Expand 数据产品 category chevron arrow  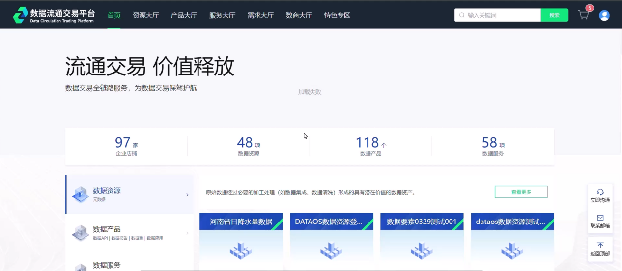tap(187, 233)
